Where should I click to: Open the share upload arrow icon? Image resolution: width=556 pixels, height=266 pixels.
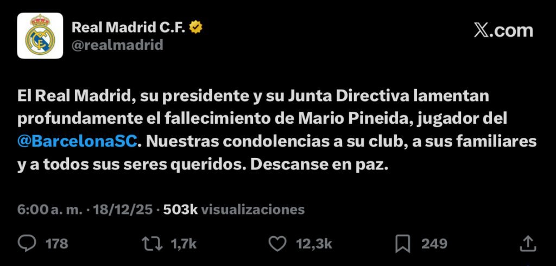tap(528, 244)
